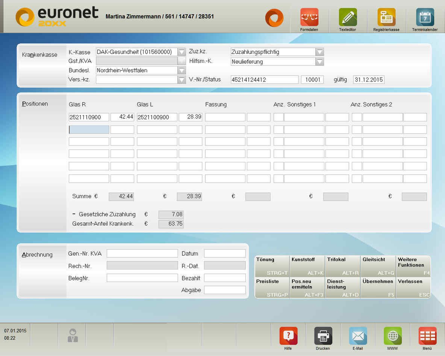The image size is (445, 356).
Task: Click the Datum field
Action: (x=225, y=253)
